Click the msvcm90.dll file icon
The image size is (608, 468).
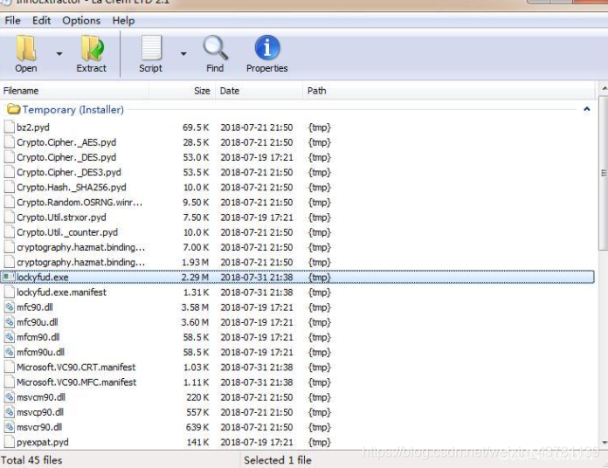click(10, 397)
